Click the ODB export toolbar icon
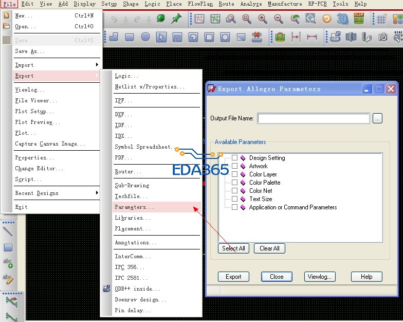 pos(335,37)
